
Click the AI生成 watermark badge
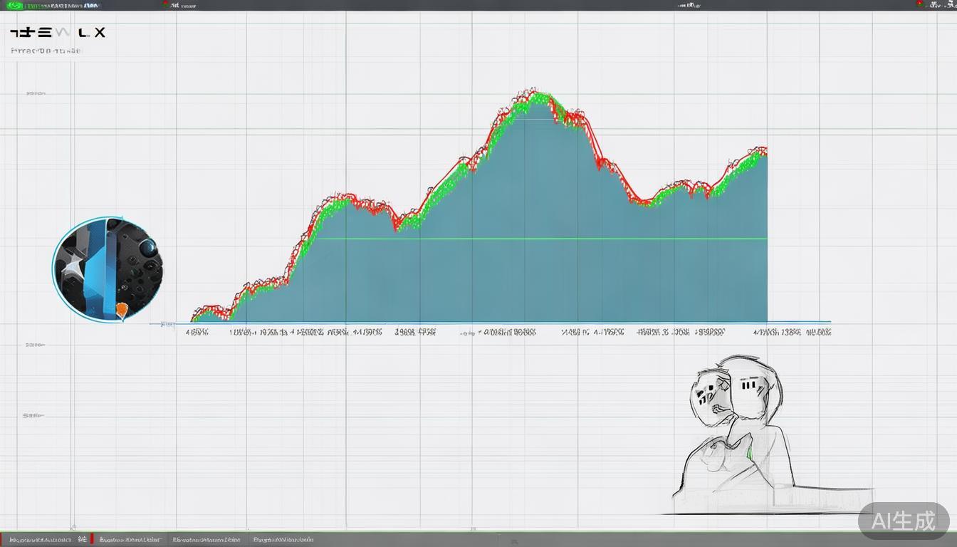[903, 521]
